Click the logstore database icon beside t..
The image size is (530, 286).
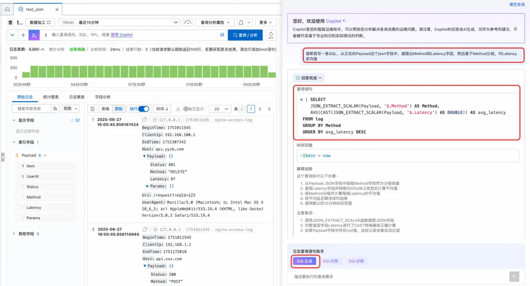[x=10, y=22]
